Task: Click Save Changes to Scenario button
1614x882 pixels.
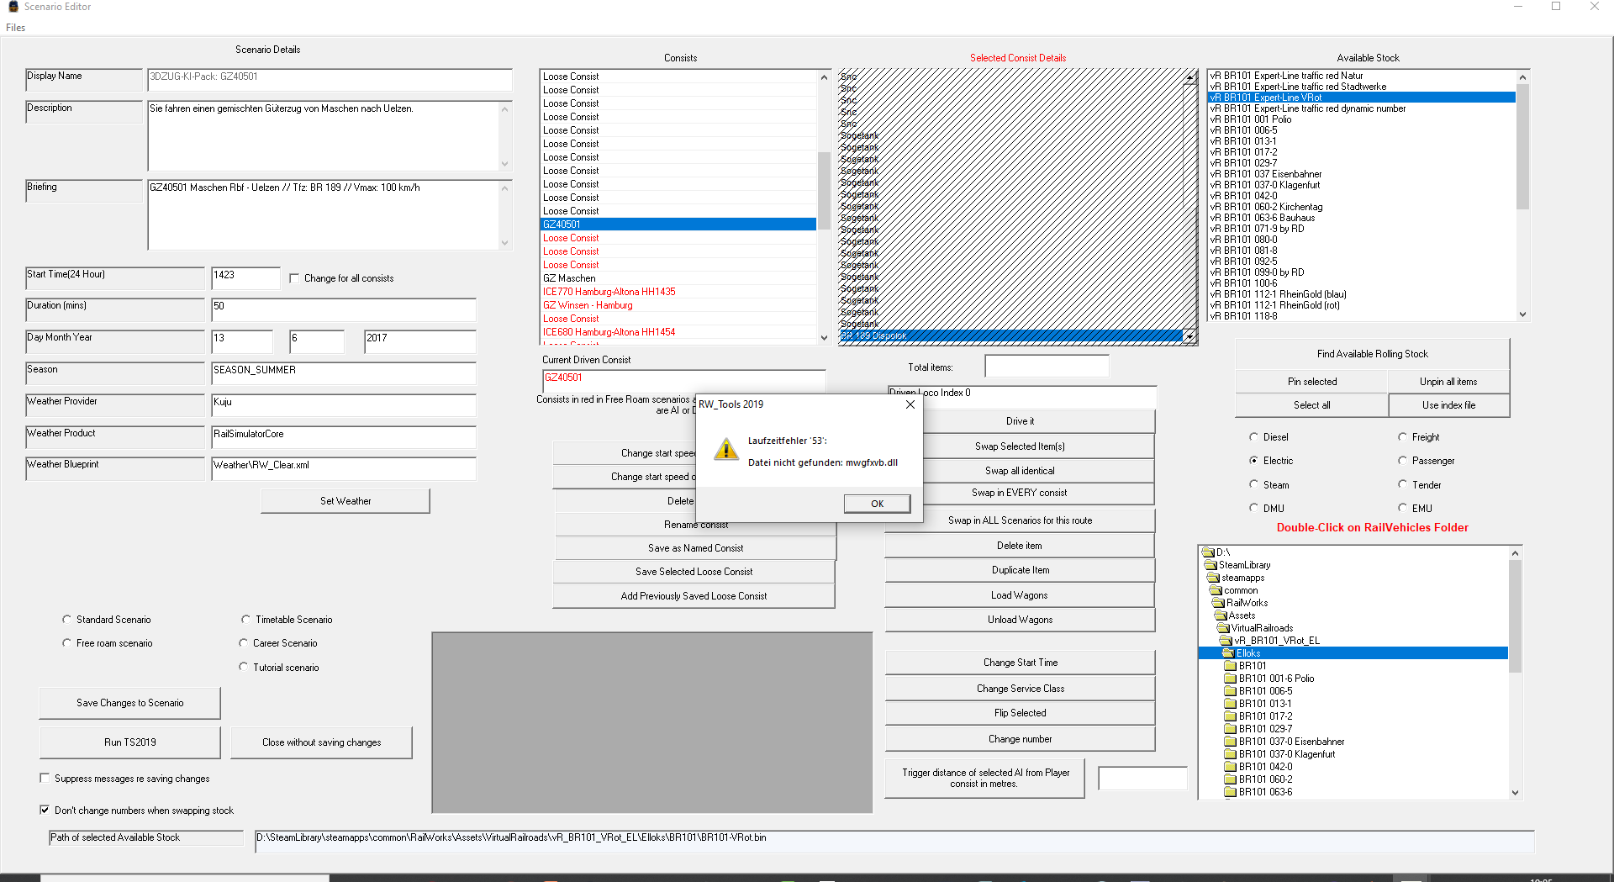Action: [129, 703]
